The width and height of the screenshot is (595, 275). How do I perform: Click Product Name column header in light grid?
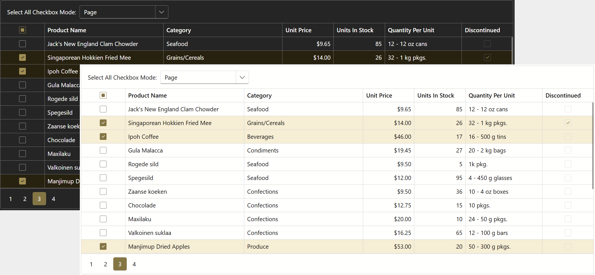coord(147,95)
